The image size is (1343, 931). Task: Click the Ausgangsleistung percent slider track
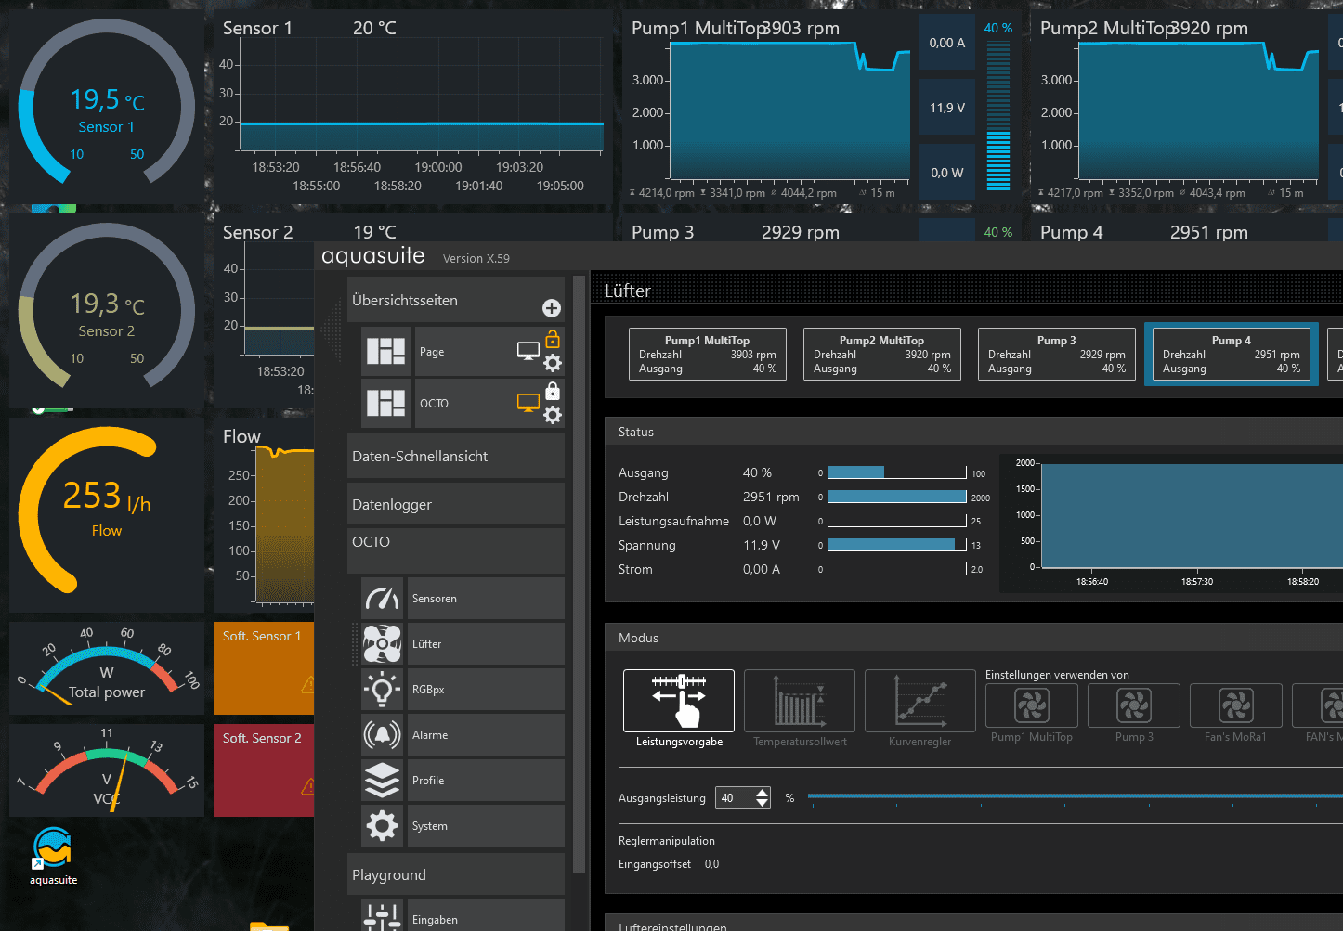coord(1076,796)
